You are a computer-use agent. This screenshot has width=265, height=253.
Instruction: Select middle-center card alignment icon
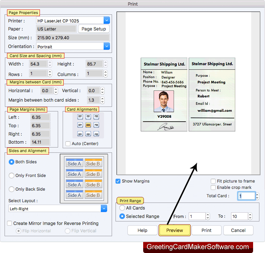click(x=88, y=125)
